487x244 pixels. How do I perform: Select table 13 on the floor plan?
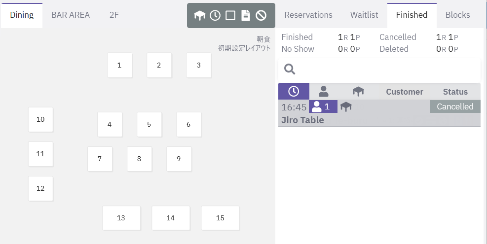[x=121, y=218]
